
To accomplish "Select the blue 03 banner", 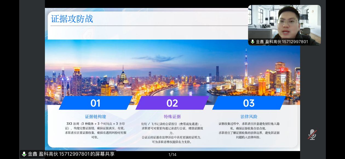I will click(x=249, y=103).
